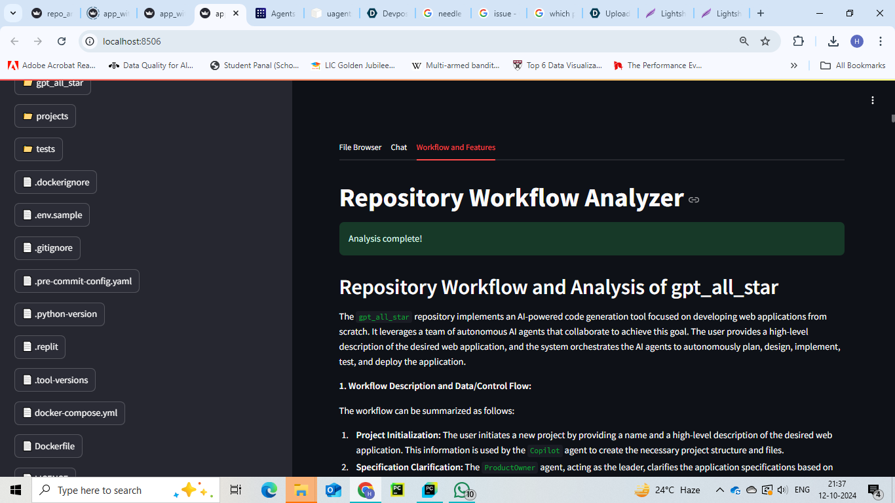The height and width of the screenshot is (503, 895).
Task: Open Top 6 Data Visualiza... bookmark
Action: [557, 65]
